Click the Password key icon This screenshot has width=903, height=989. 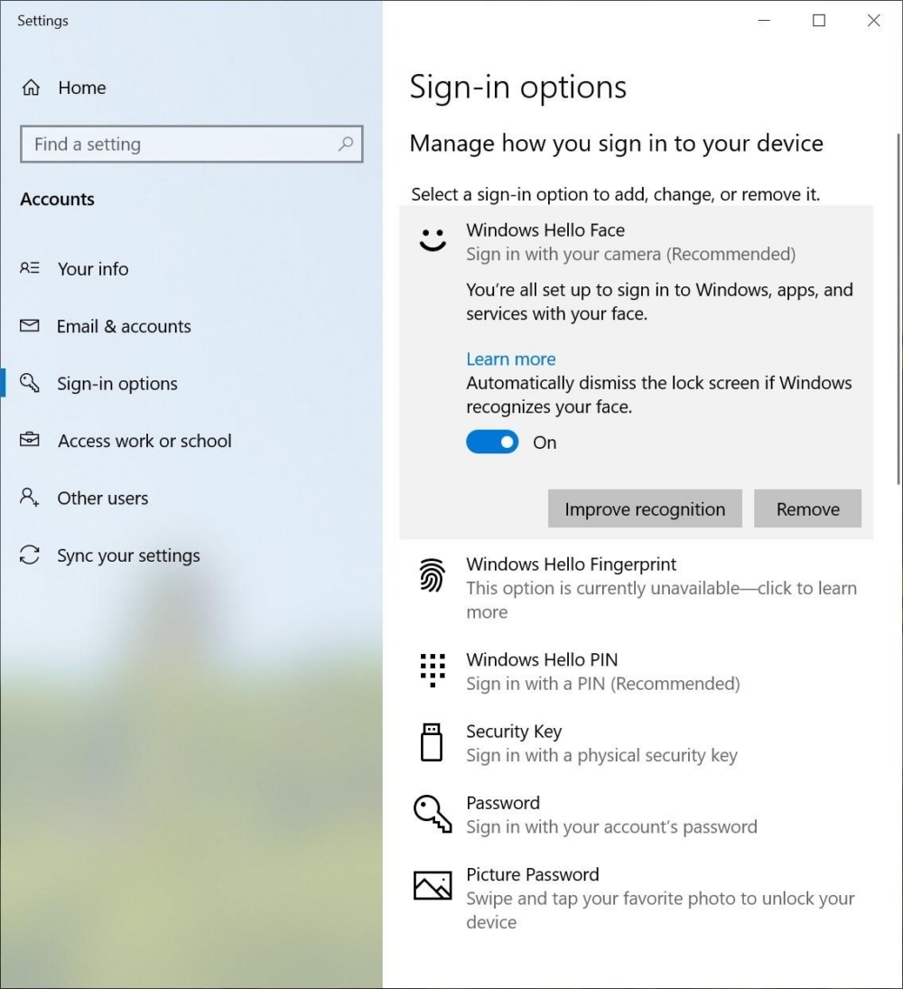tap(433, 814)
